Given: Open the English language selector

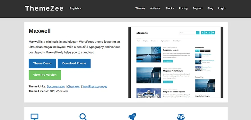Looking at the screenshot, I should (75, 8).
